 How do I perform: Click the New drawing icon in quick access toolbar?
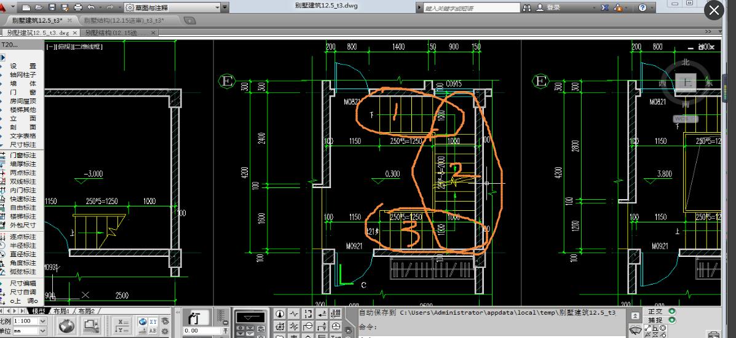coord(27,7)
